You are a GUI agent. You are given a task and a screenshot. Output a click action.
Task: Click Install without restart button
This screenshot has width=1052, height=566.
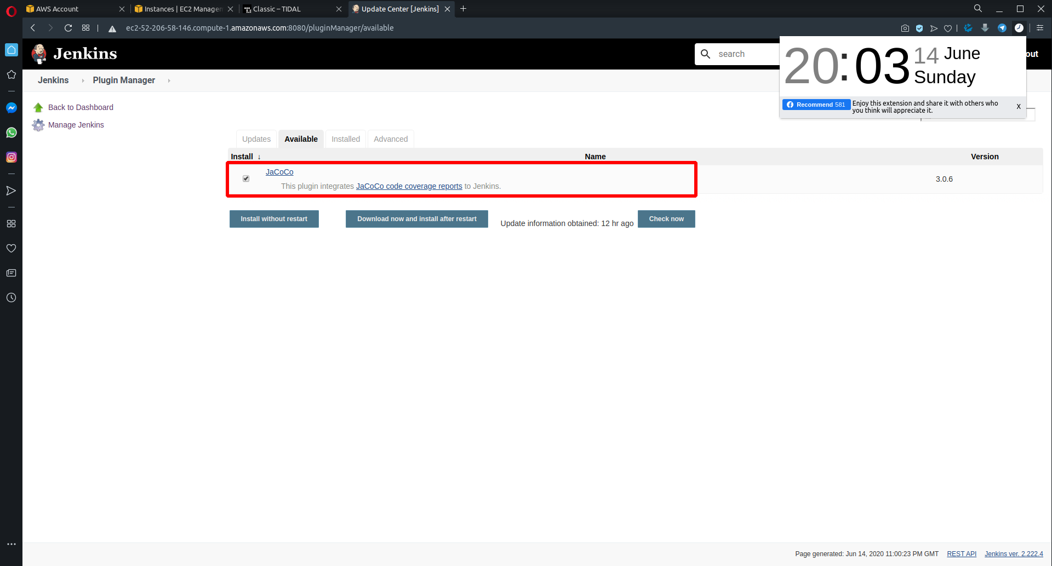[274, 219]
